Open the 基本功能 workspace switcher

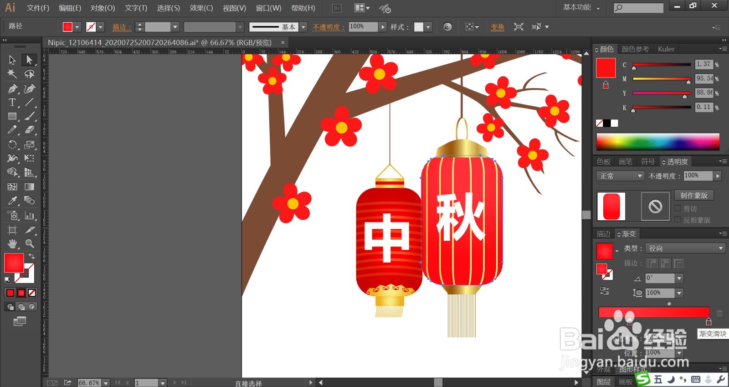click(x=581, y=7)
